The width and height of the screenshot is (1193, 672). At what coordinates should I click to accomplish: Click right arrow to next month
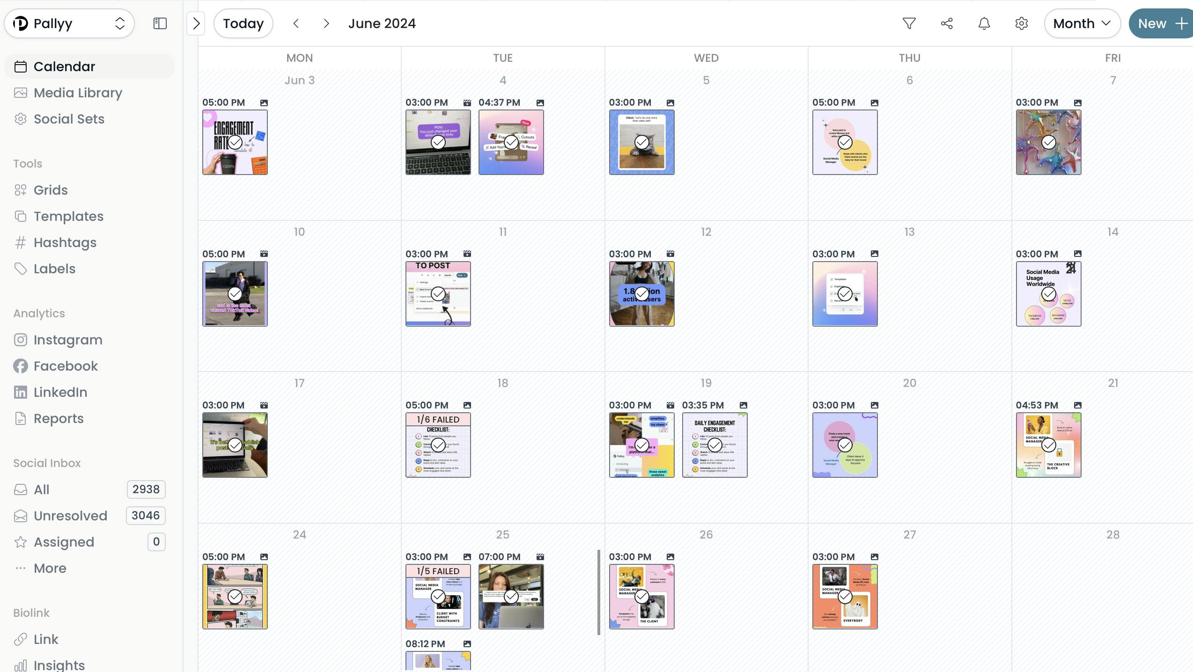pos(325,23)
